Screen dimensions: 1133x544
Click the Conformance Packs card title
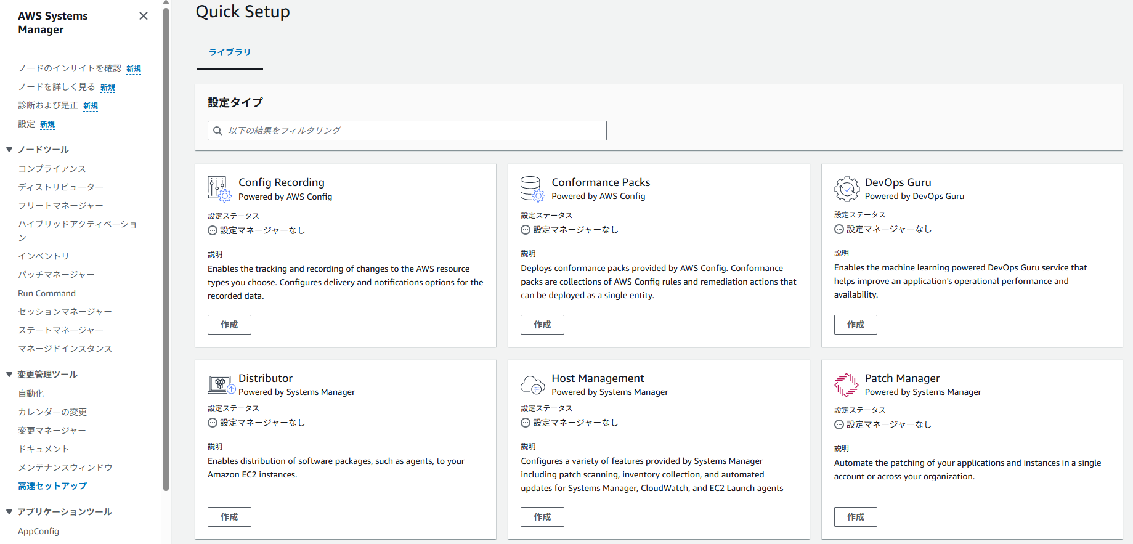click(x=601, y=182)
